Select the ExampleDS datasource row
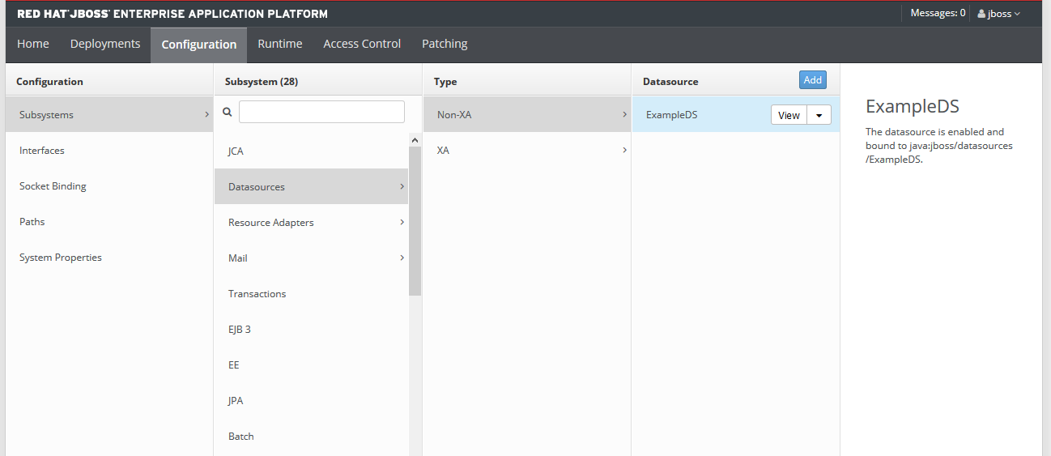Viewport: 1051px width, 456px height. (x=735, y=115)
